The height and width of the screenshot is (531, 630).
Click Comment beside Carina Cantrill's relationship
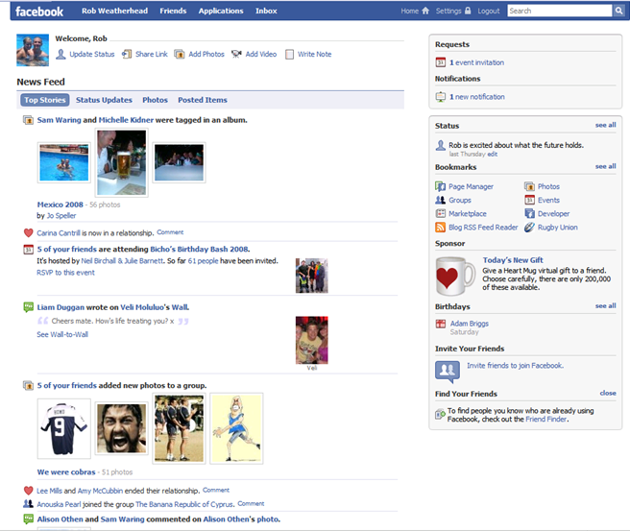pyautogui.click(x=170, y=232)
